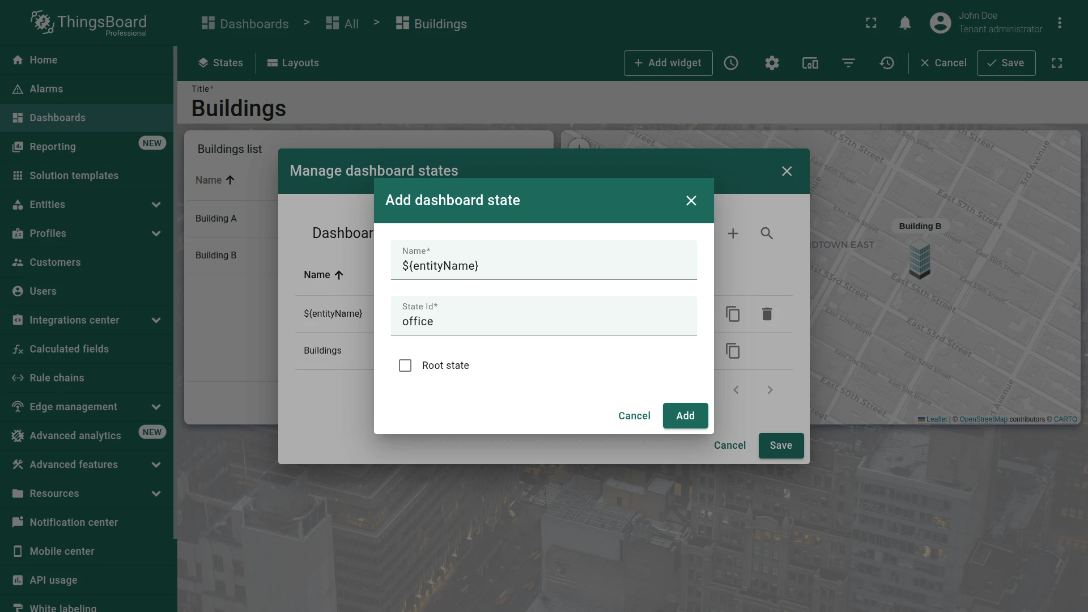The width and height of the screenshot is (1088, 612).
Task: Click the Name field containing ${entityName}
Action: 543,260
